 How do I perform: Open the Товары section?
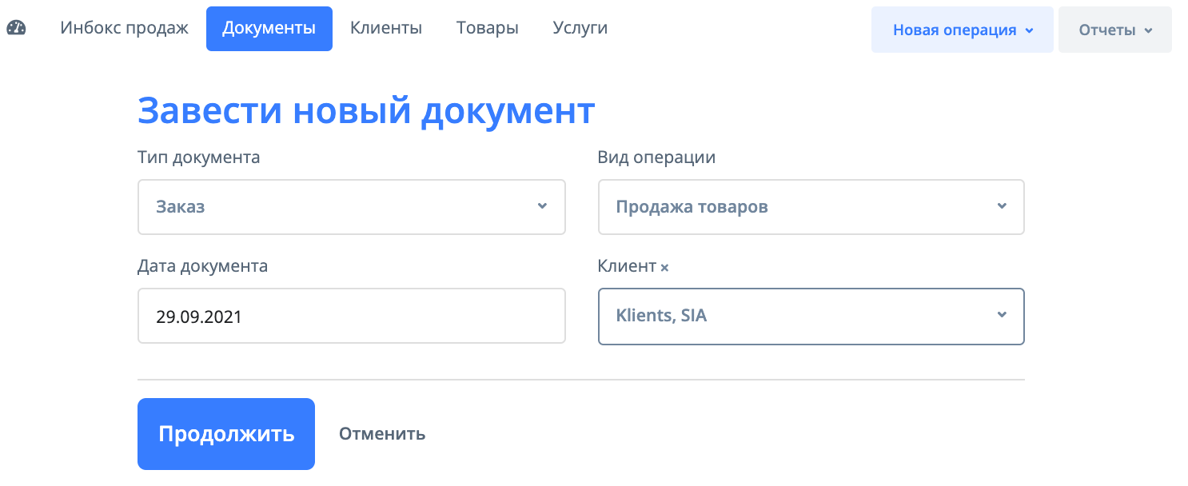pyautogui.click(x=487, y=27)
